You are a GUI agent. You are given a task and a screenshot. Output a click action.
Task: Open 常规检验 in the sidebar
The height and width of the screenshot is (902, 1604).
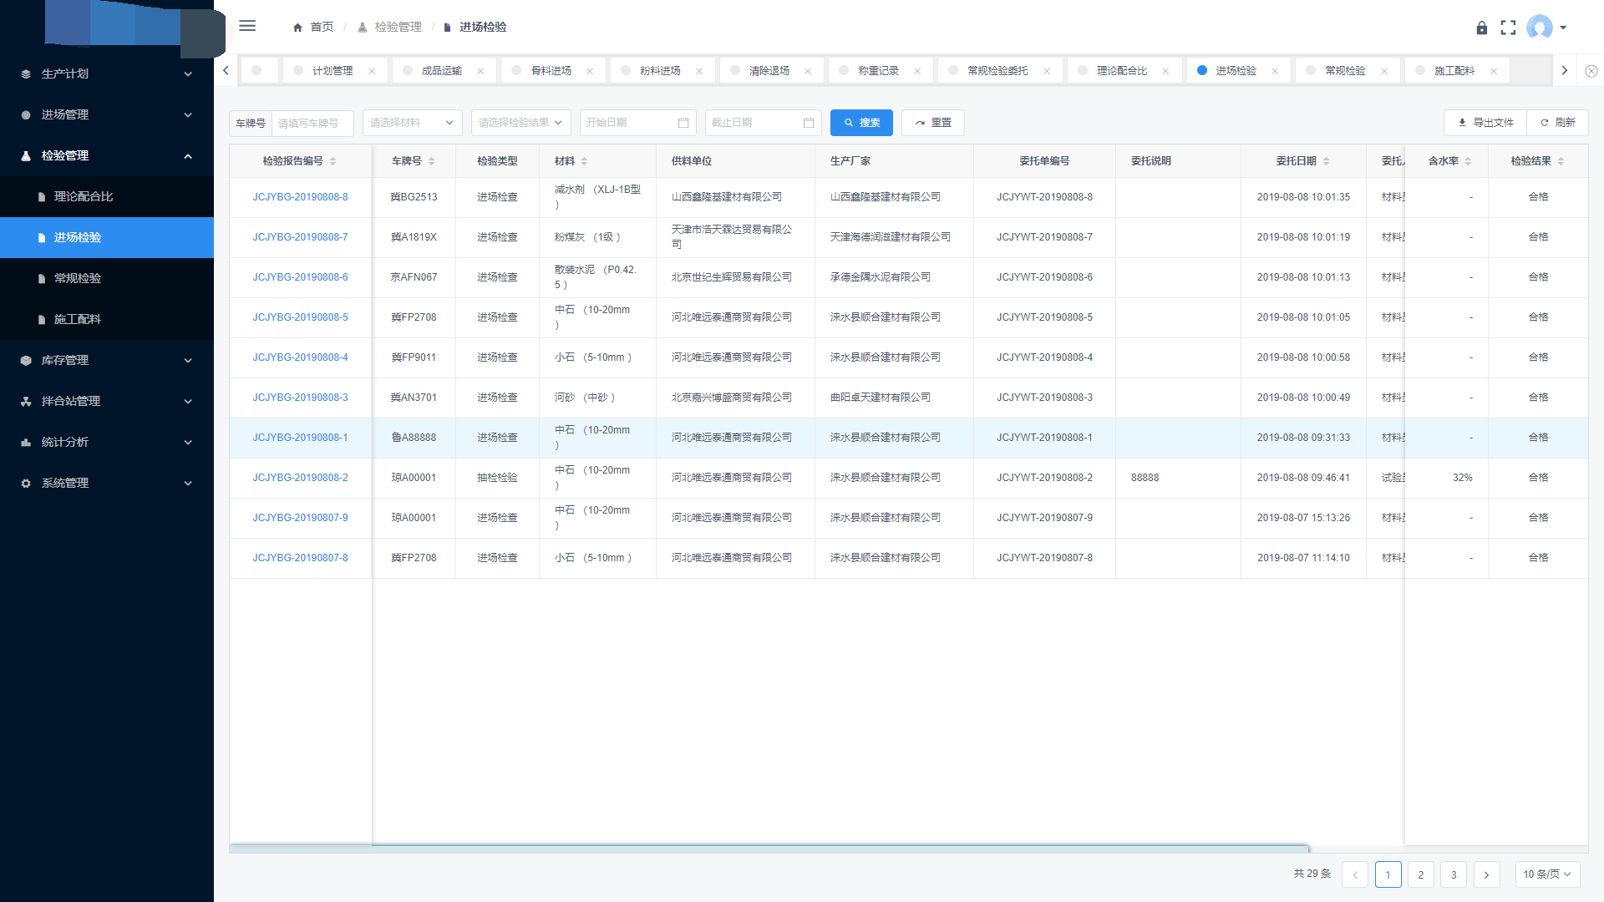(x=107, y=278)
